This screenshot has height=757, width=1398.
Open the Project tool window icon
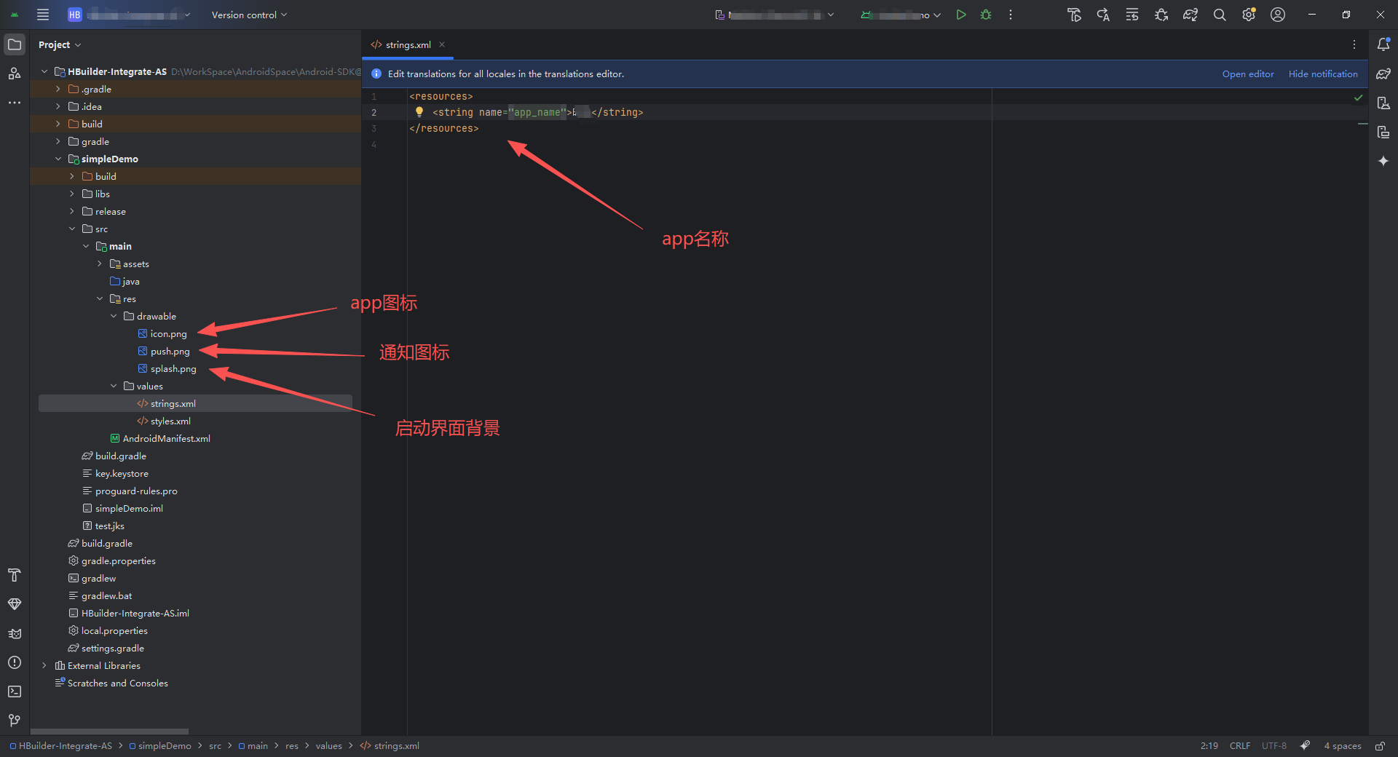(15, 44)
